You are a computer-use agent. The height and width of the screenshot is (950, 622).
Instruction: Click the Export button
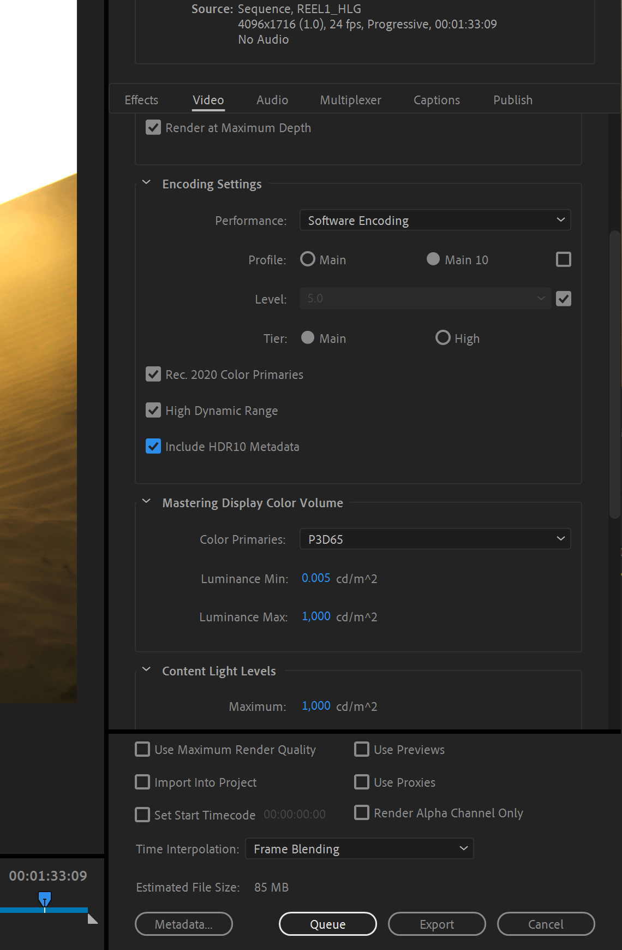437,924
